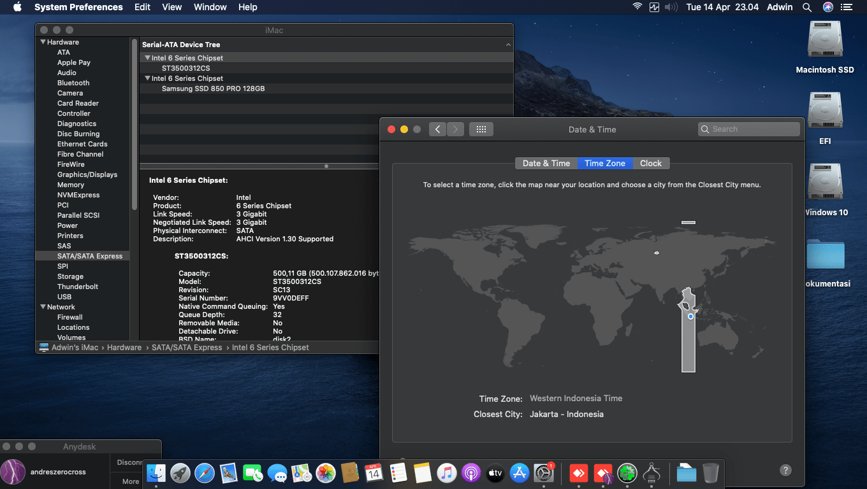Click the Wi-Fi status icon

[637, 7]
